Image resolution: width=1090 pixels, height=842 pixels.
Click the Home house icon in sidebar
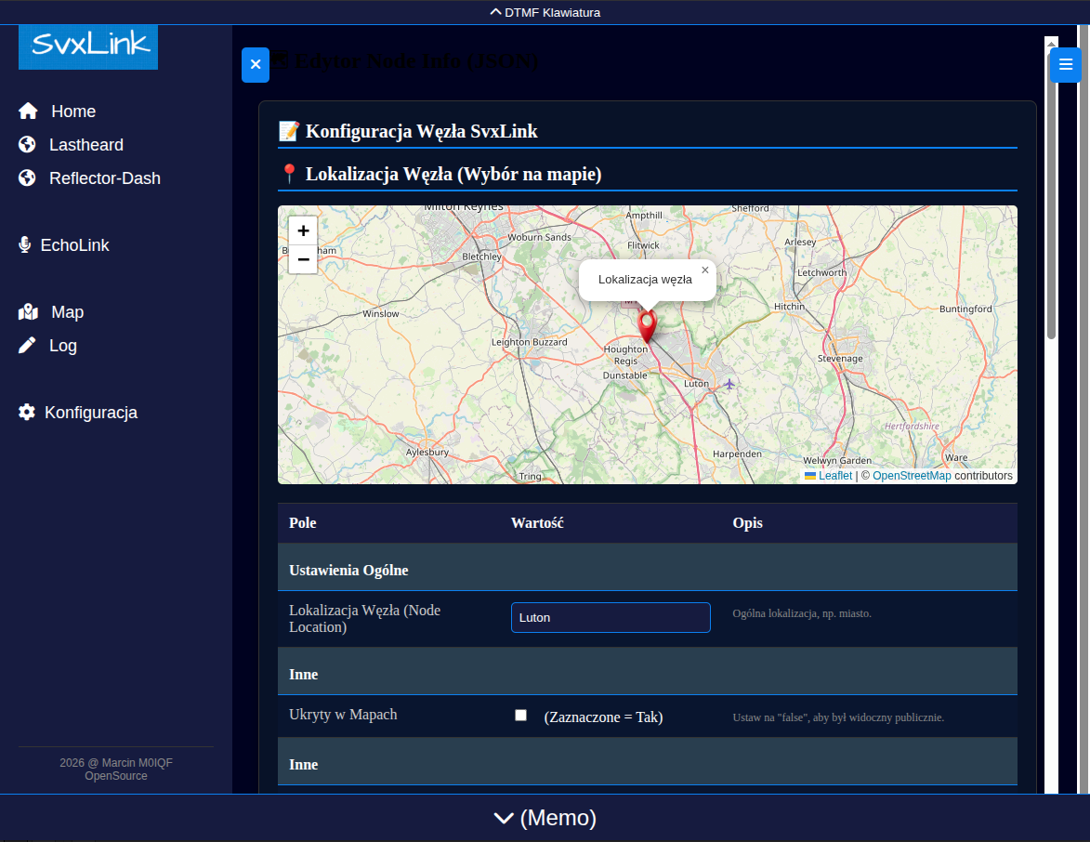click(x=28, y=112)
